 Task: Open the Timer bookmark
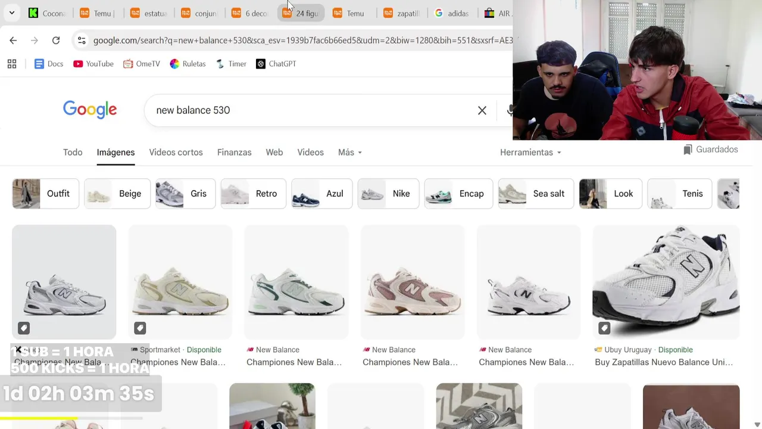click(x=232, y=64)
